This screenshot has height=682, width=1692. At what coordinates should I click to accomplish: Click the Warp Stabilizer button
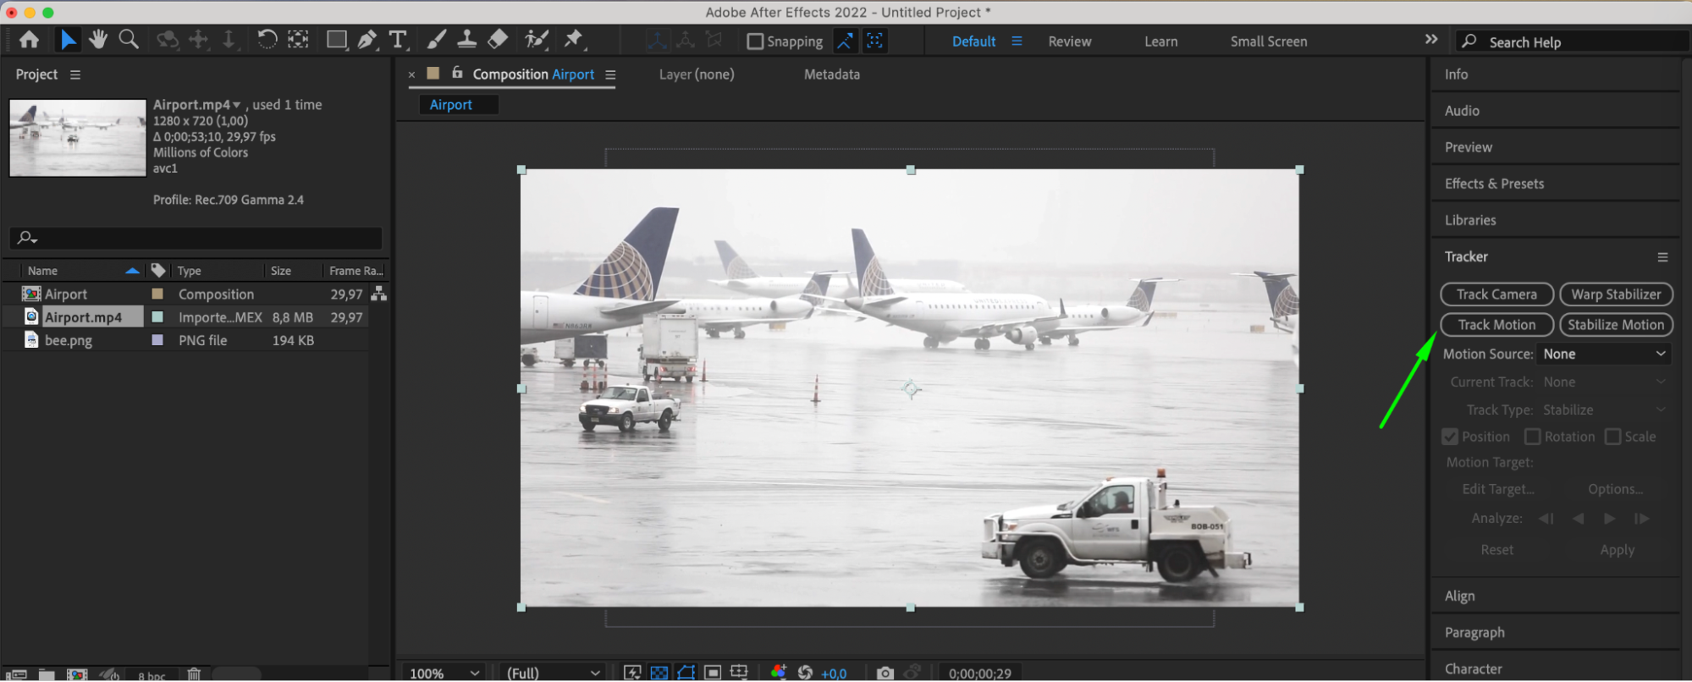click(1616, 294)
